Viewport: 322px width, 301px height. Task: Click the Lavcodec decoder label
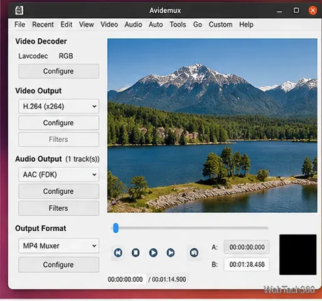click(x=33, y=56)
